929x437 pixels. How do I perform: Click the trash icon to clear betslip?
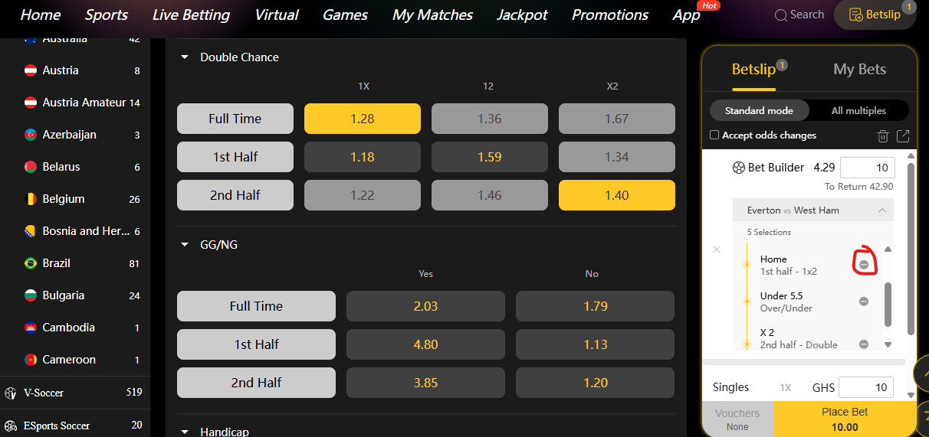883,136
